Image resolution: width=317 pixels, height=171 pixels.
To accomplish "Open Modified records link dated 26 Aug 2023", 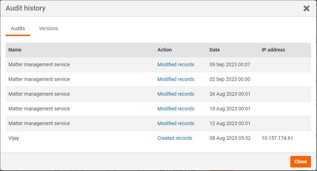I will 176,94.
